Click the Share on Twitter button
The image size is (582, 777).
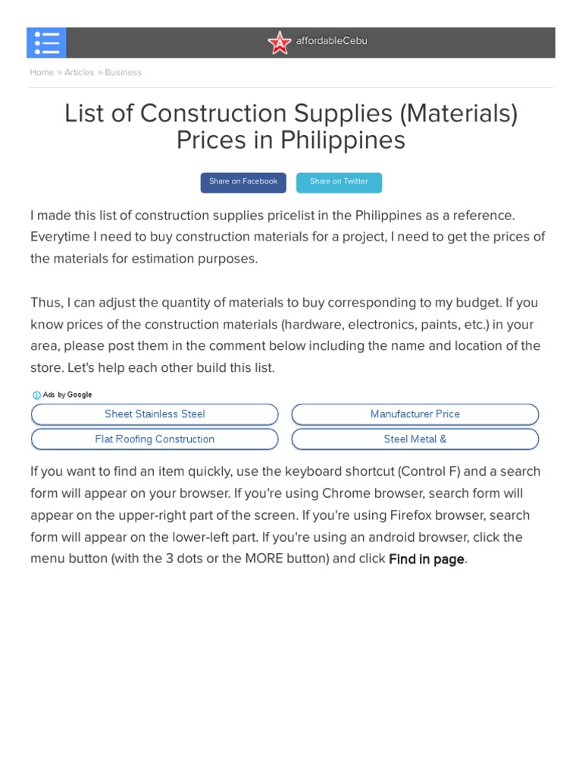pyautogui.click(x=339, y=182)
